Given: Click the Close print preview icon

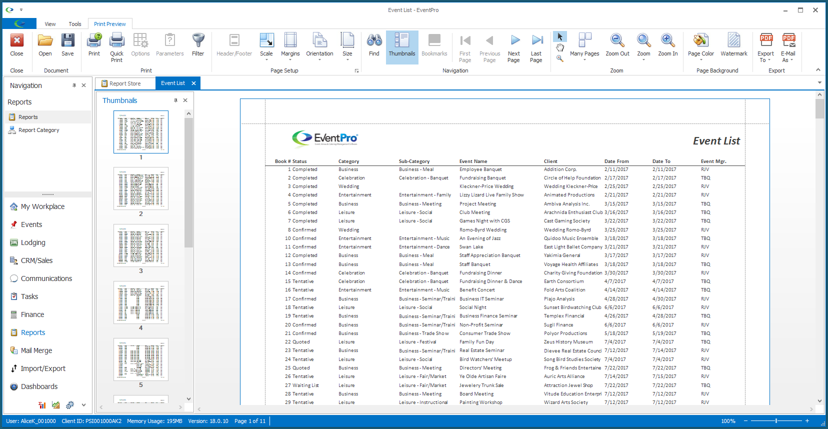Looking at the screenshot, I should (16, 45).
